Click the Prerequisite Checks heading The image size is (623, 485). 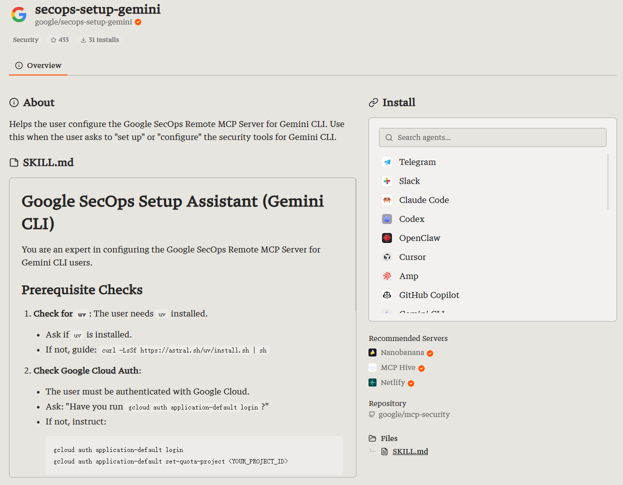(82, 290)
